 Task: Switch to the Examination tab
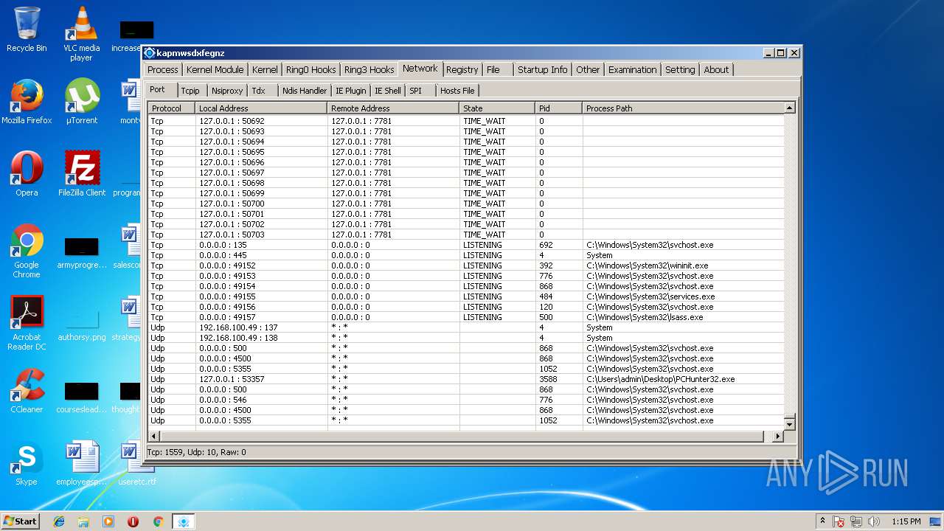coord(632,69)
